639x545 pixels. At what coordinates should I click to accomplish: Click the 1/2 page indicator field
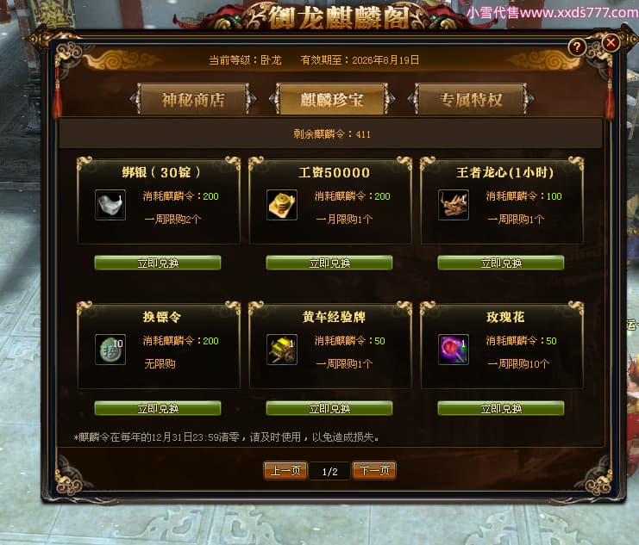(x=329, y=471)
